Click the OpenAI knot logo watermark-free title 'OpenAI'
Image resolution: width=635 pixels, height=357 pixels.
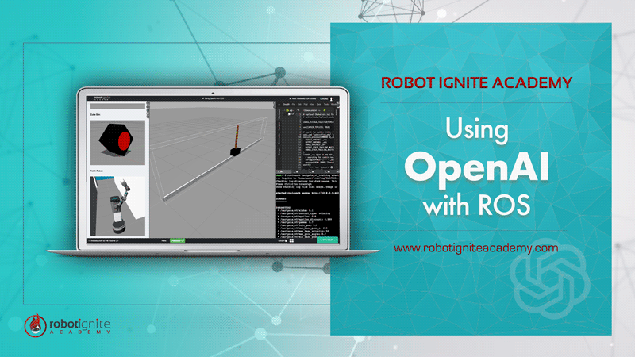(x=476, y=168)
